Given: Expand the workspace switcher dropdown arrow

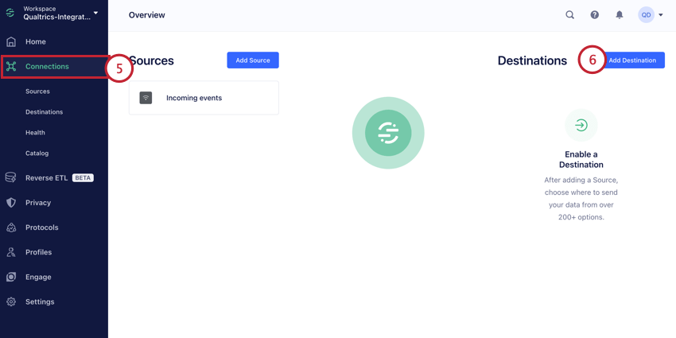Looking at the screenshot, I should pos(95,13).
